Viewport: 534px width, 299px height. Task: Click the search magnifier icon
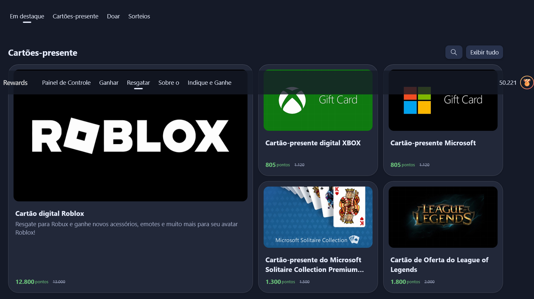454,52
